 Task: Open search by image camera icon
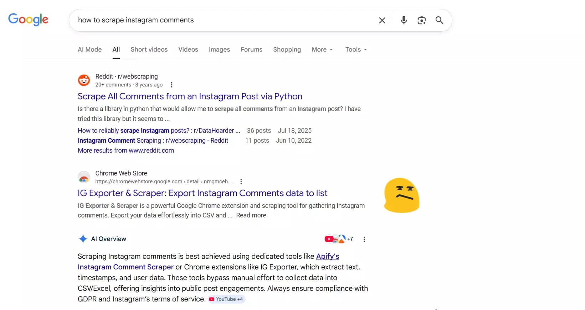pos(421,20)
